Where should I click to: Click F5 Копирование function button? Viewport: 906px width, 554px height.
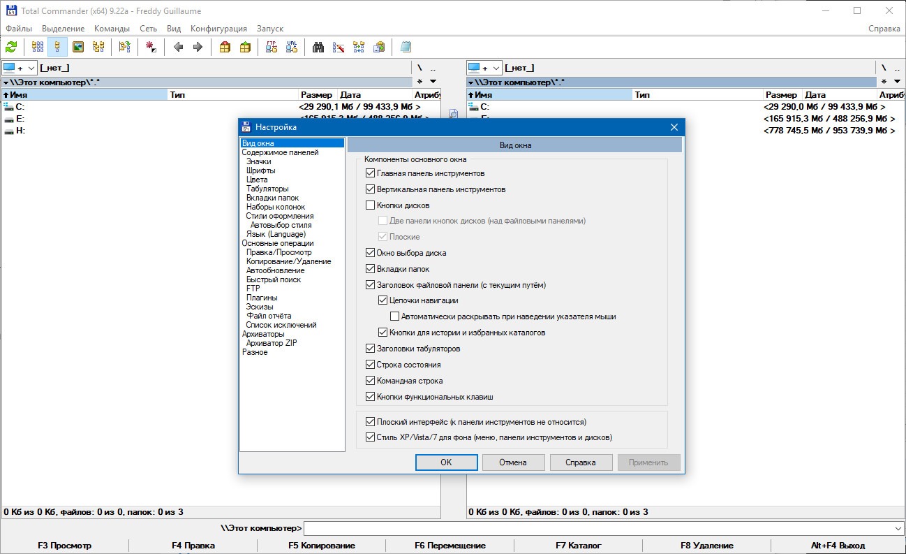(322, 546)
